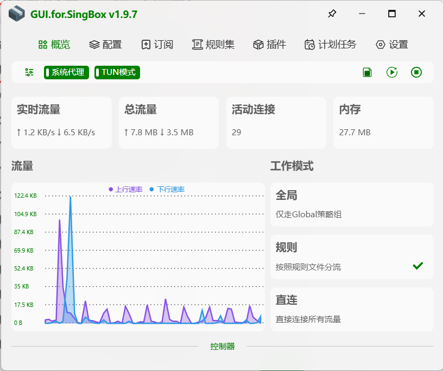Toggle 上行速率 legend in chart

pyautogui.click(x=126, y=189)
